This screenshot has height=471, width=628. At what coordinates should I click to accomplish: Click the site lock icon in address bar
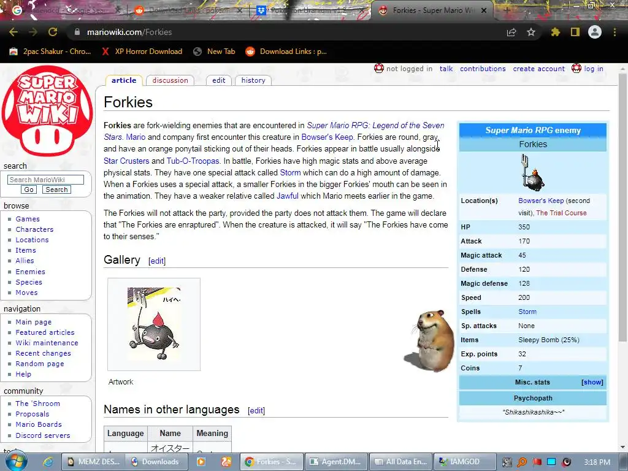(77, 32)
